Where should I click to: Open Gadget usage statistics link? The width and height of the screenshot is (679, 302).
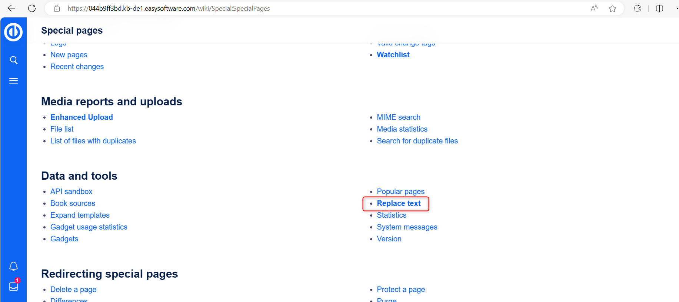[x=89, y=227]
